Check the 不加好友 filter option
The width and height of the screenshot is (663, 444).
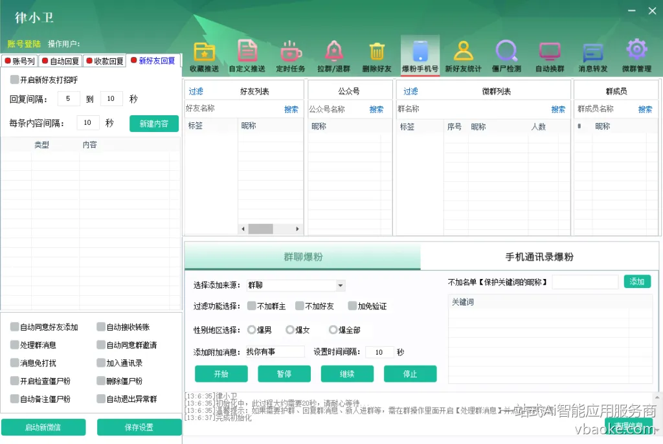pos(300,305)
